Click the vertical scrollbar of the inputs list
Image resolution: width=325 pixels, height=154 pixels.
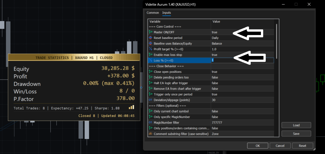[276, 41]
